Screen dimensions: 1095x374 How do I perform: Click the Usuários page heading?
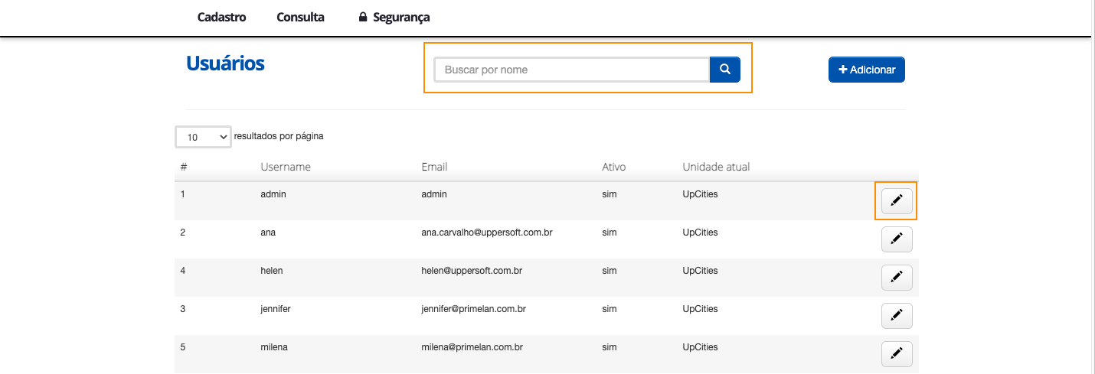point(225,63)
